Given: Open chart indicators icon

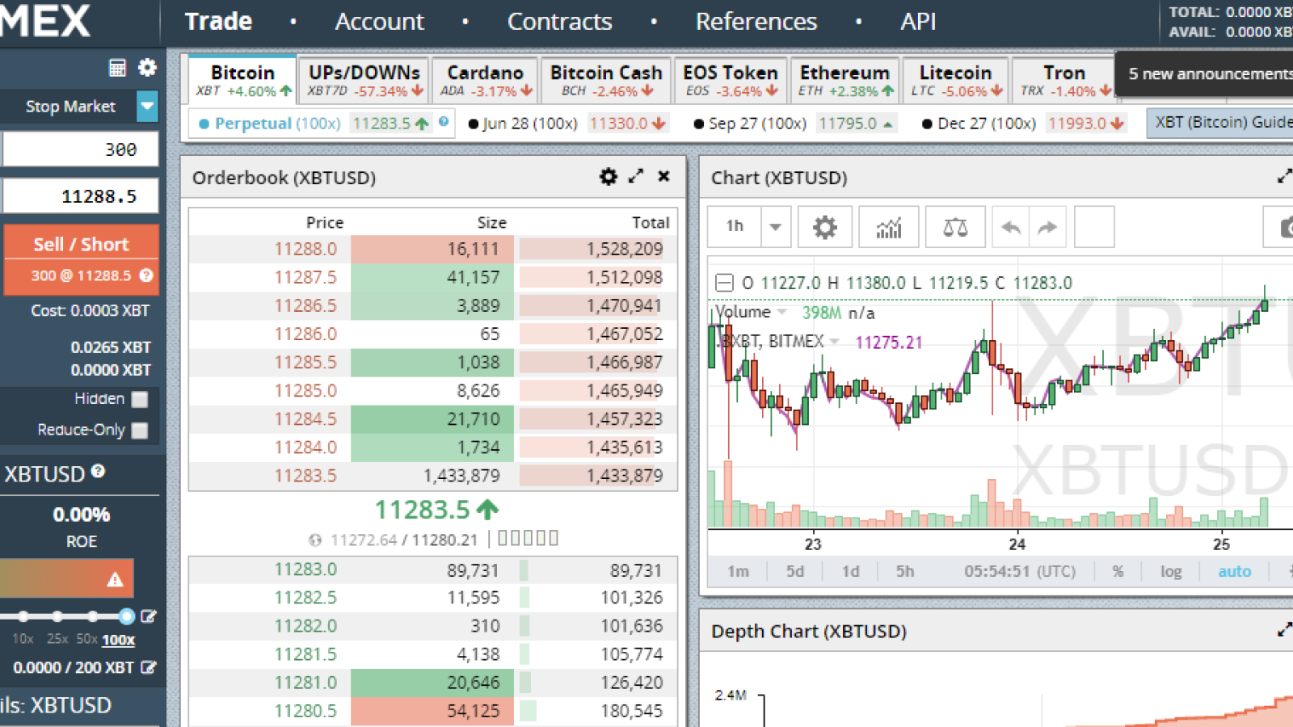Looking at the screenshot, I should (x=889, y=227).
